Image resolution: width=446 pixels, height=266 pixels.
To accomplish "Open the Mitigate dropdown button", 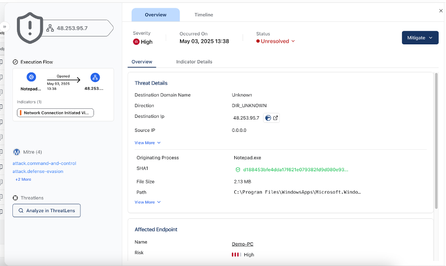I will (420, 38).
